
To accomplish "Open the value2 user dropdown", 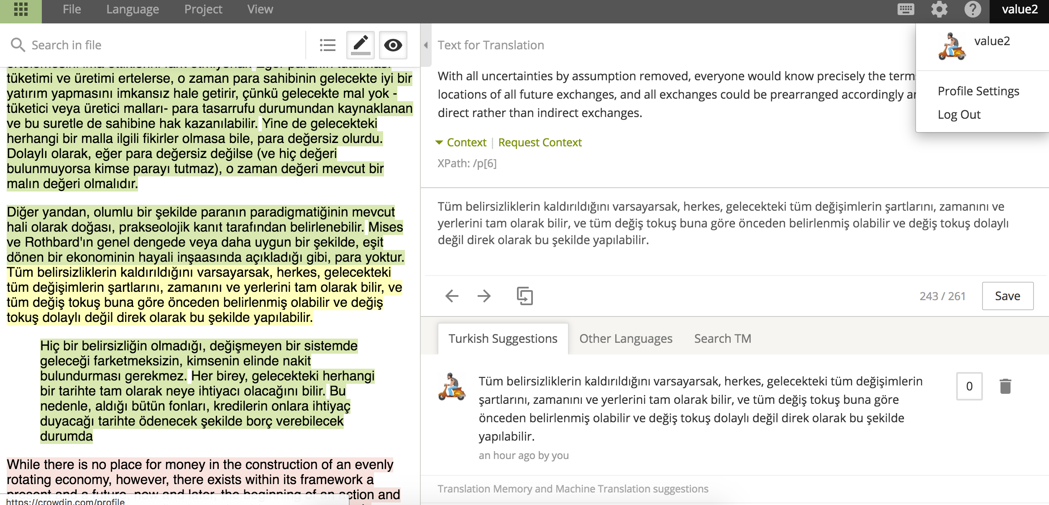I will click(x=1019, y=9).
